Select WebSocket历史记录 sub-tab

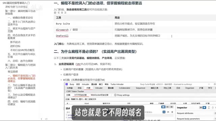100,95
